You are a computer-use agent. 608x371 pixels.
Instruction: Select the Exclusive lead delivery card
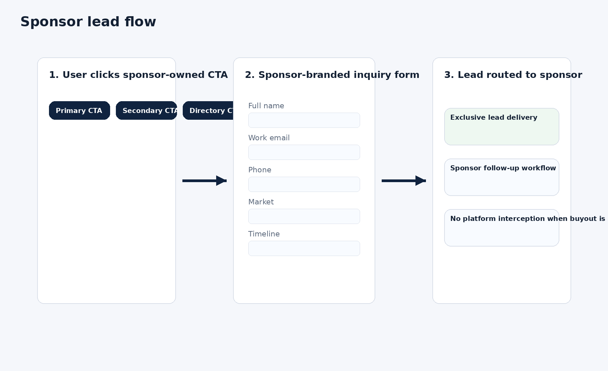tap(501, 126)
